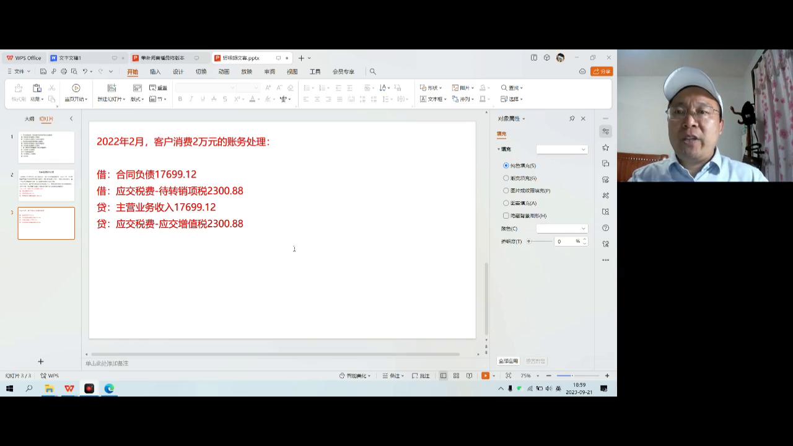Enable the 隐藏背景图形(H) checkbox
793x446 pixels.
506,216
